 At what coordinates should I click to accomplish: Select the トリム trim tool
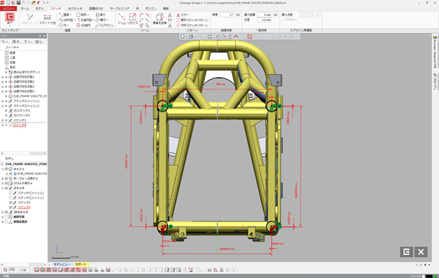(122, 19)
